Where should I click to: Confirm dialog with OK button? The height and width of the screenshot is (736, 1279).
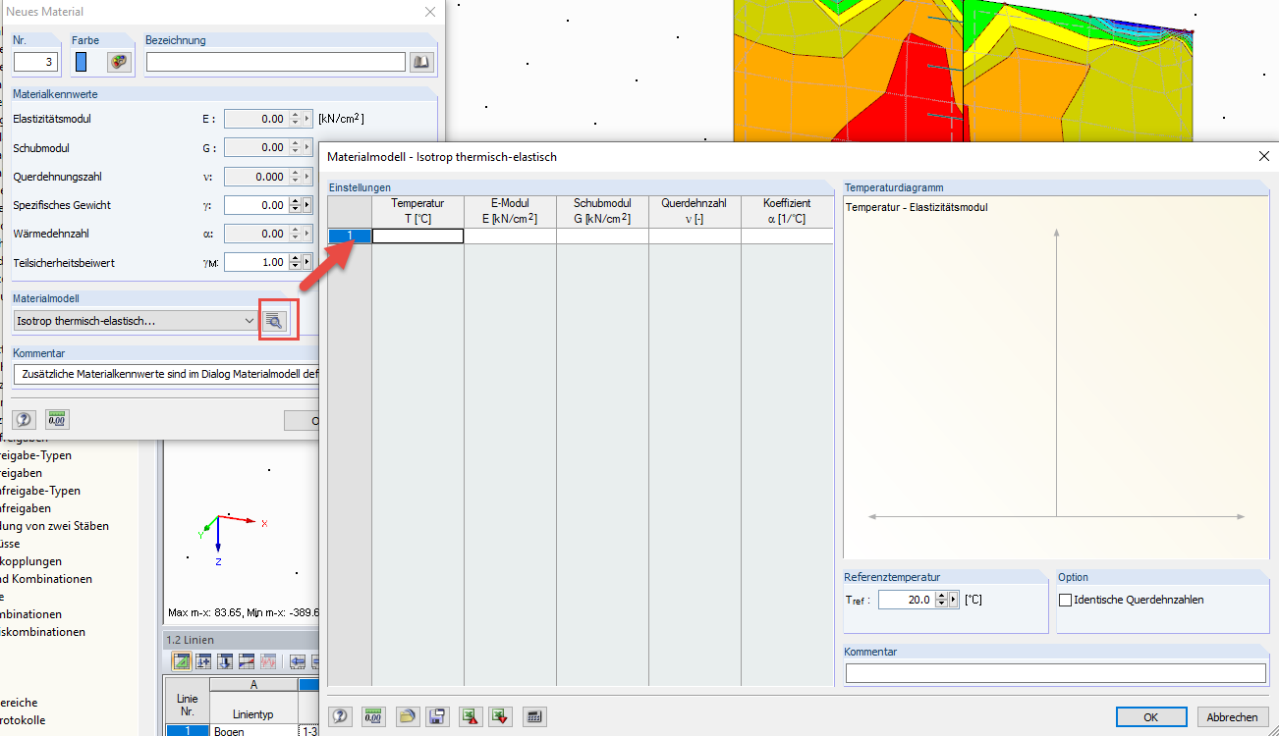point(1150,716)
